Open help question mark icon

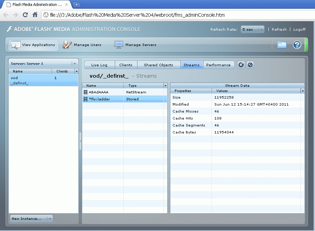[x=297, y=45]
